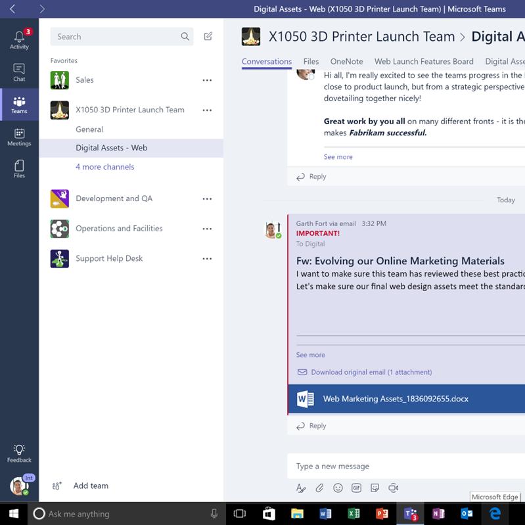
Task: Open more options for Support Help Desk
Action: (x=207, y=258)
